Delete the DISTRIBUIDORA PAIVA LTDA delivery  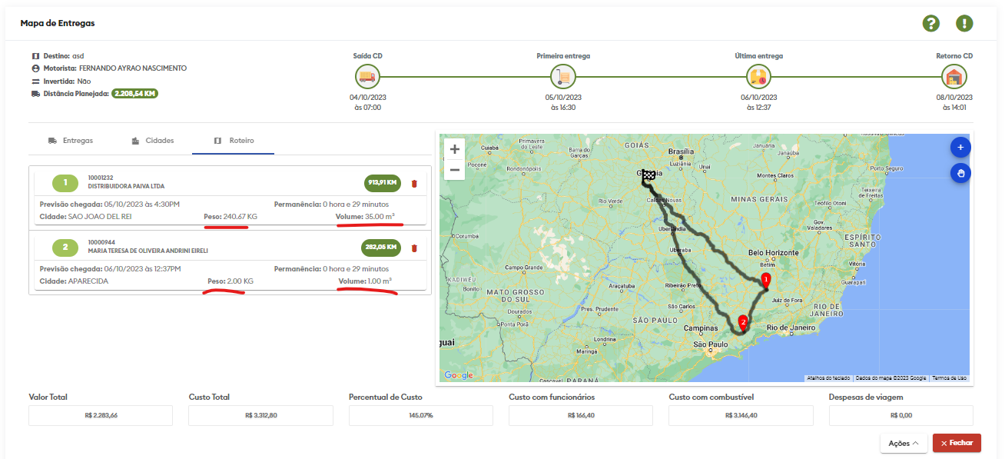pyautogui.click(x=414, y=183)
